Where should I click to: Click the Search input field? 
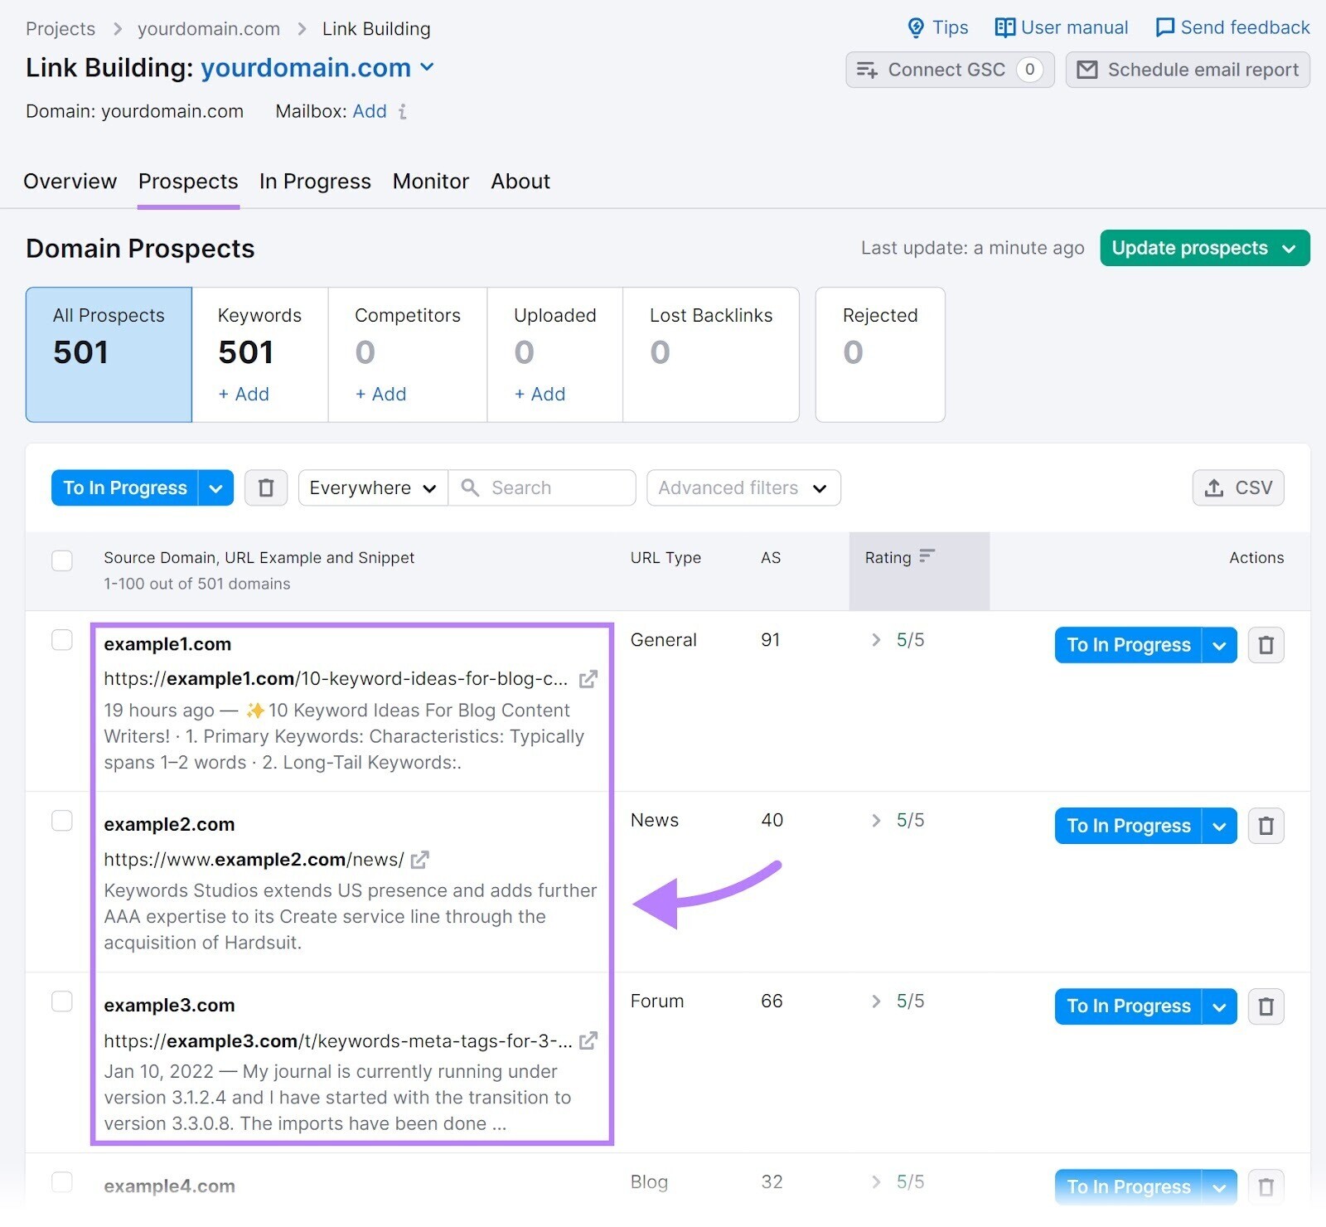[543, 487]
